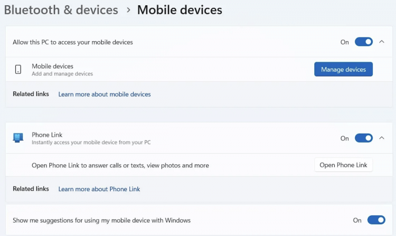The height and width of the screenshot is (236, 396).
Task: Click the Phone Link app icon
Action: [18, 138]
